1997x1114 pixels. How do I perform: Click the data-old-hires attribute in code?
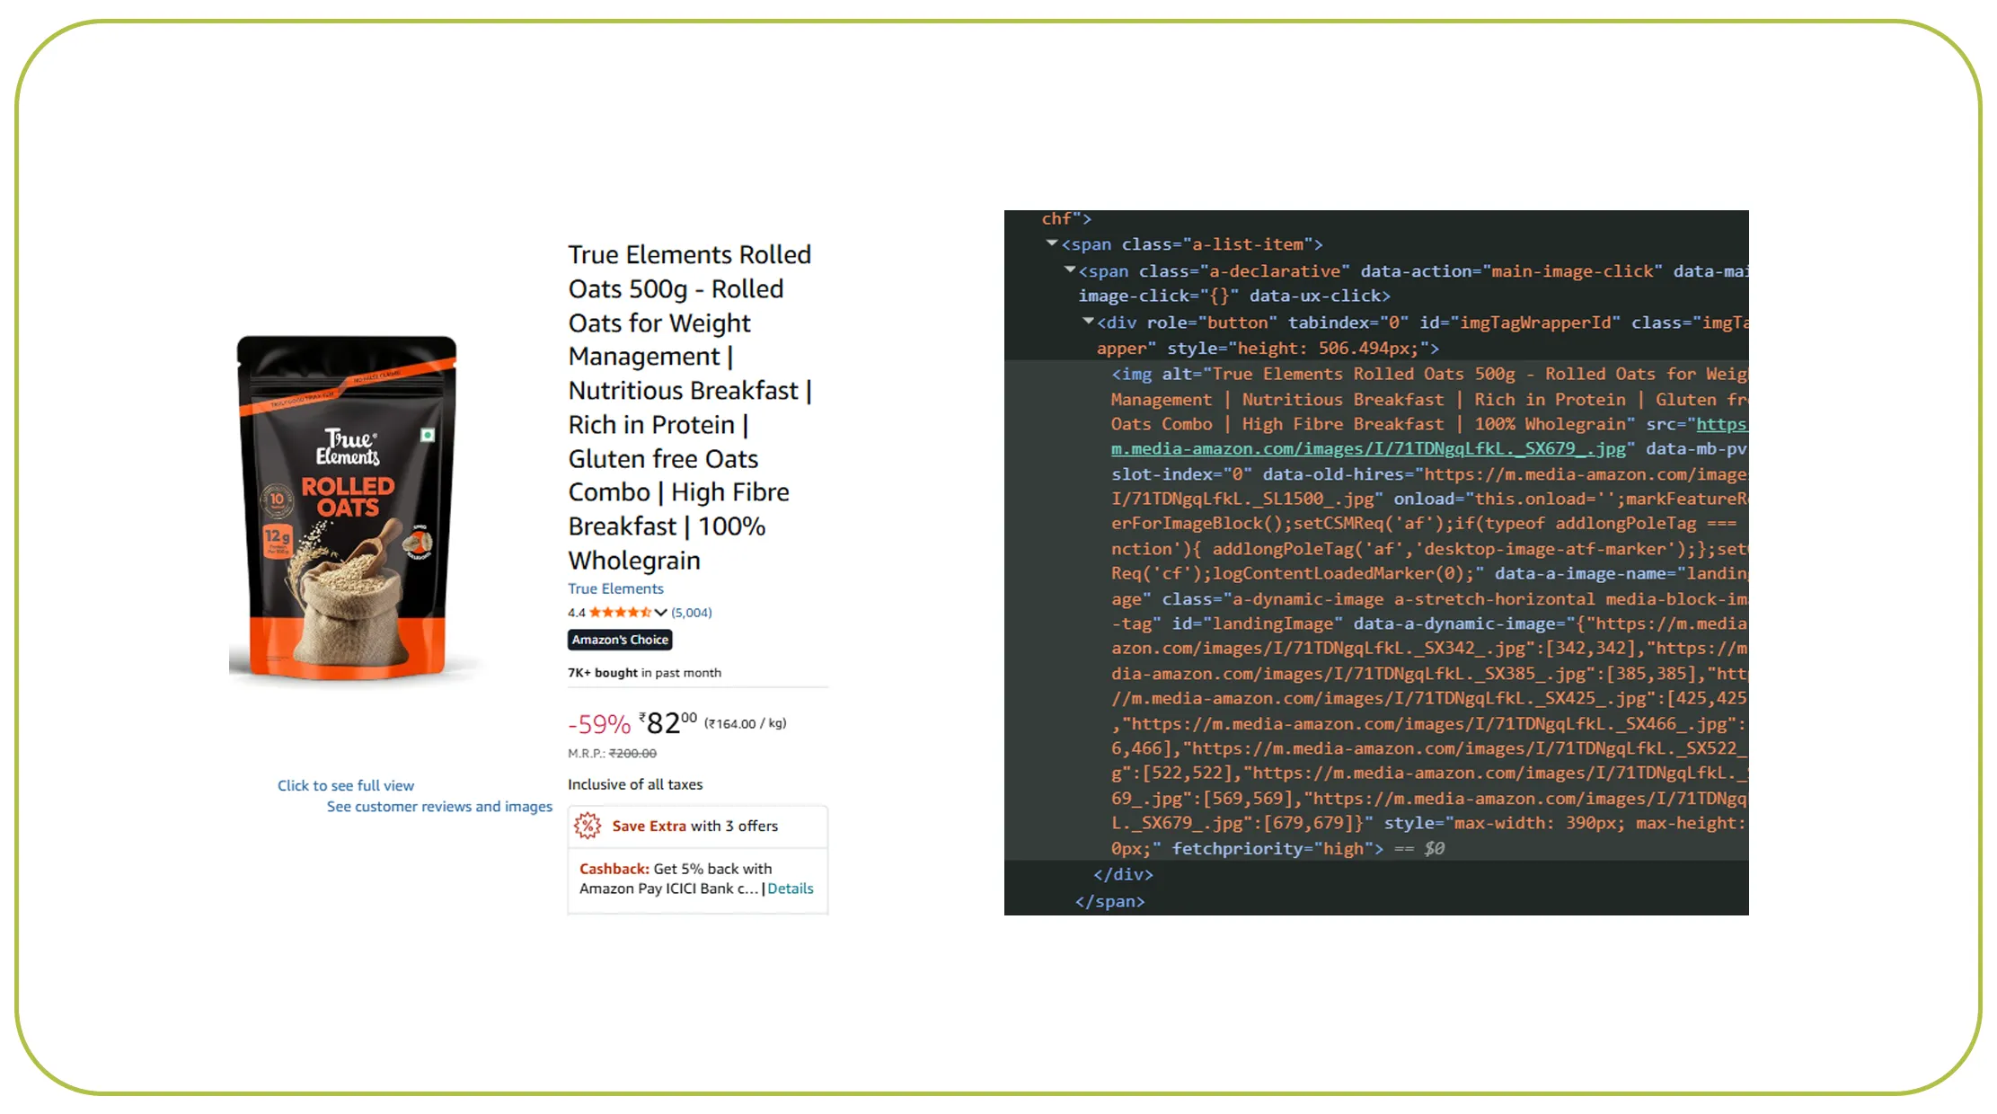pyautogui.click(x=1505, y=474)
